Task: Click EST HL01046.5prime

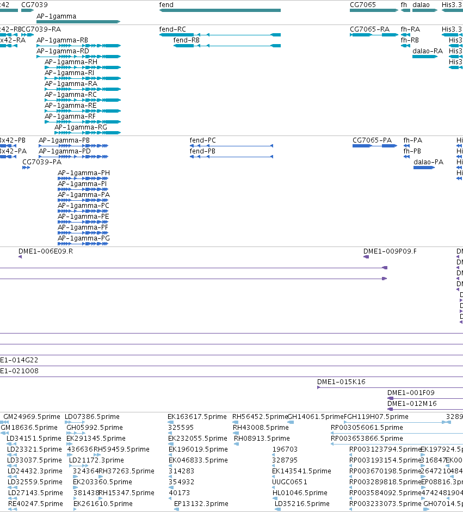Action: click(x=275, y=498)
